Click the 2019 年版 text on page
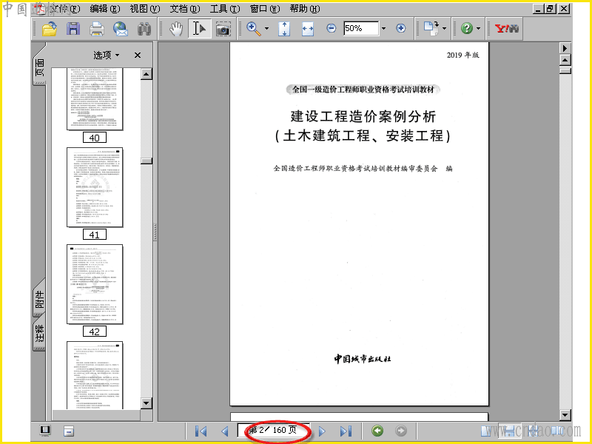This screenshot has width=592, height=444. [x=463, y=55]
